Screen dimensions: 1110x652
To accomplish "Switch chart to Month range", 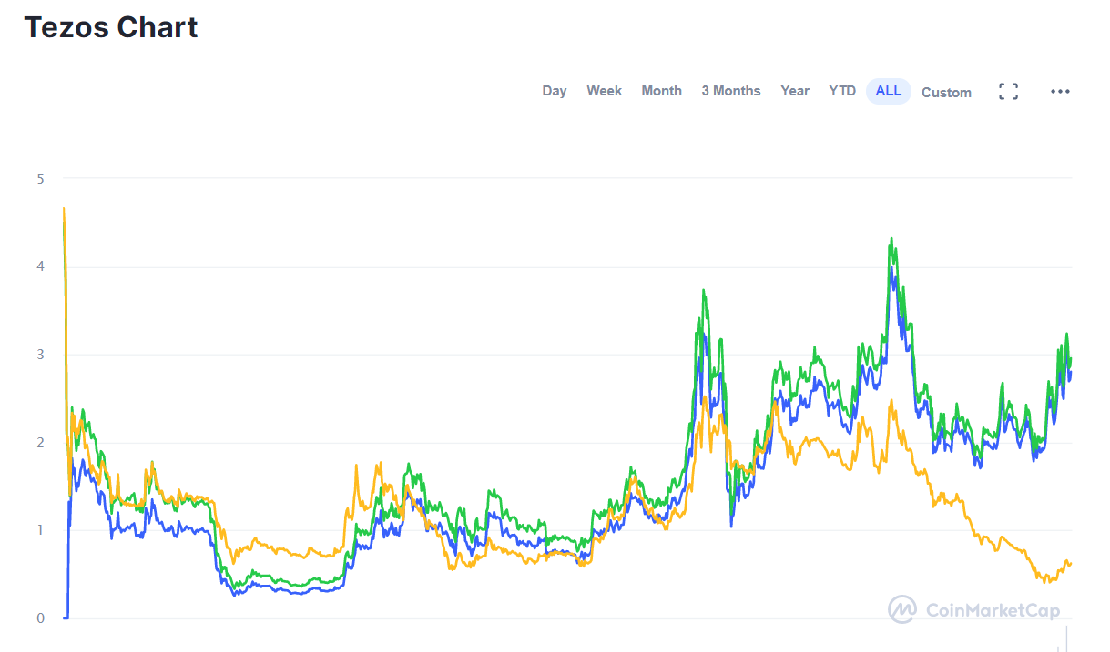I will tap(661, 91).
